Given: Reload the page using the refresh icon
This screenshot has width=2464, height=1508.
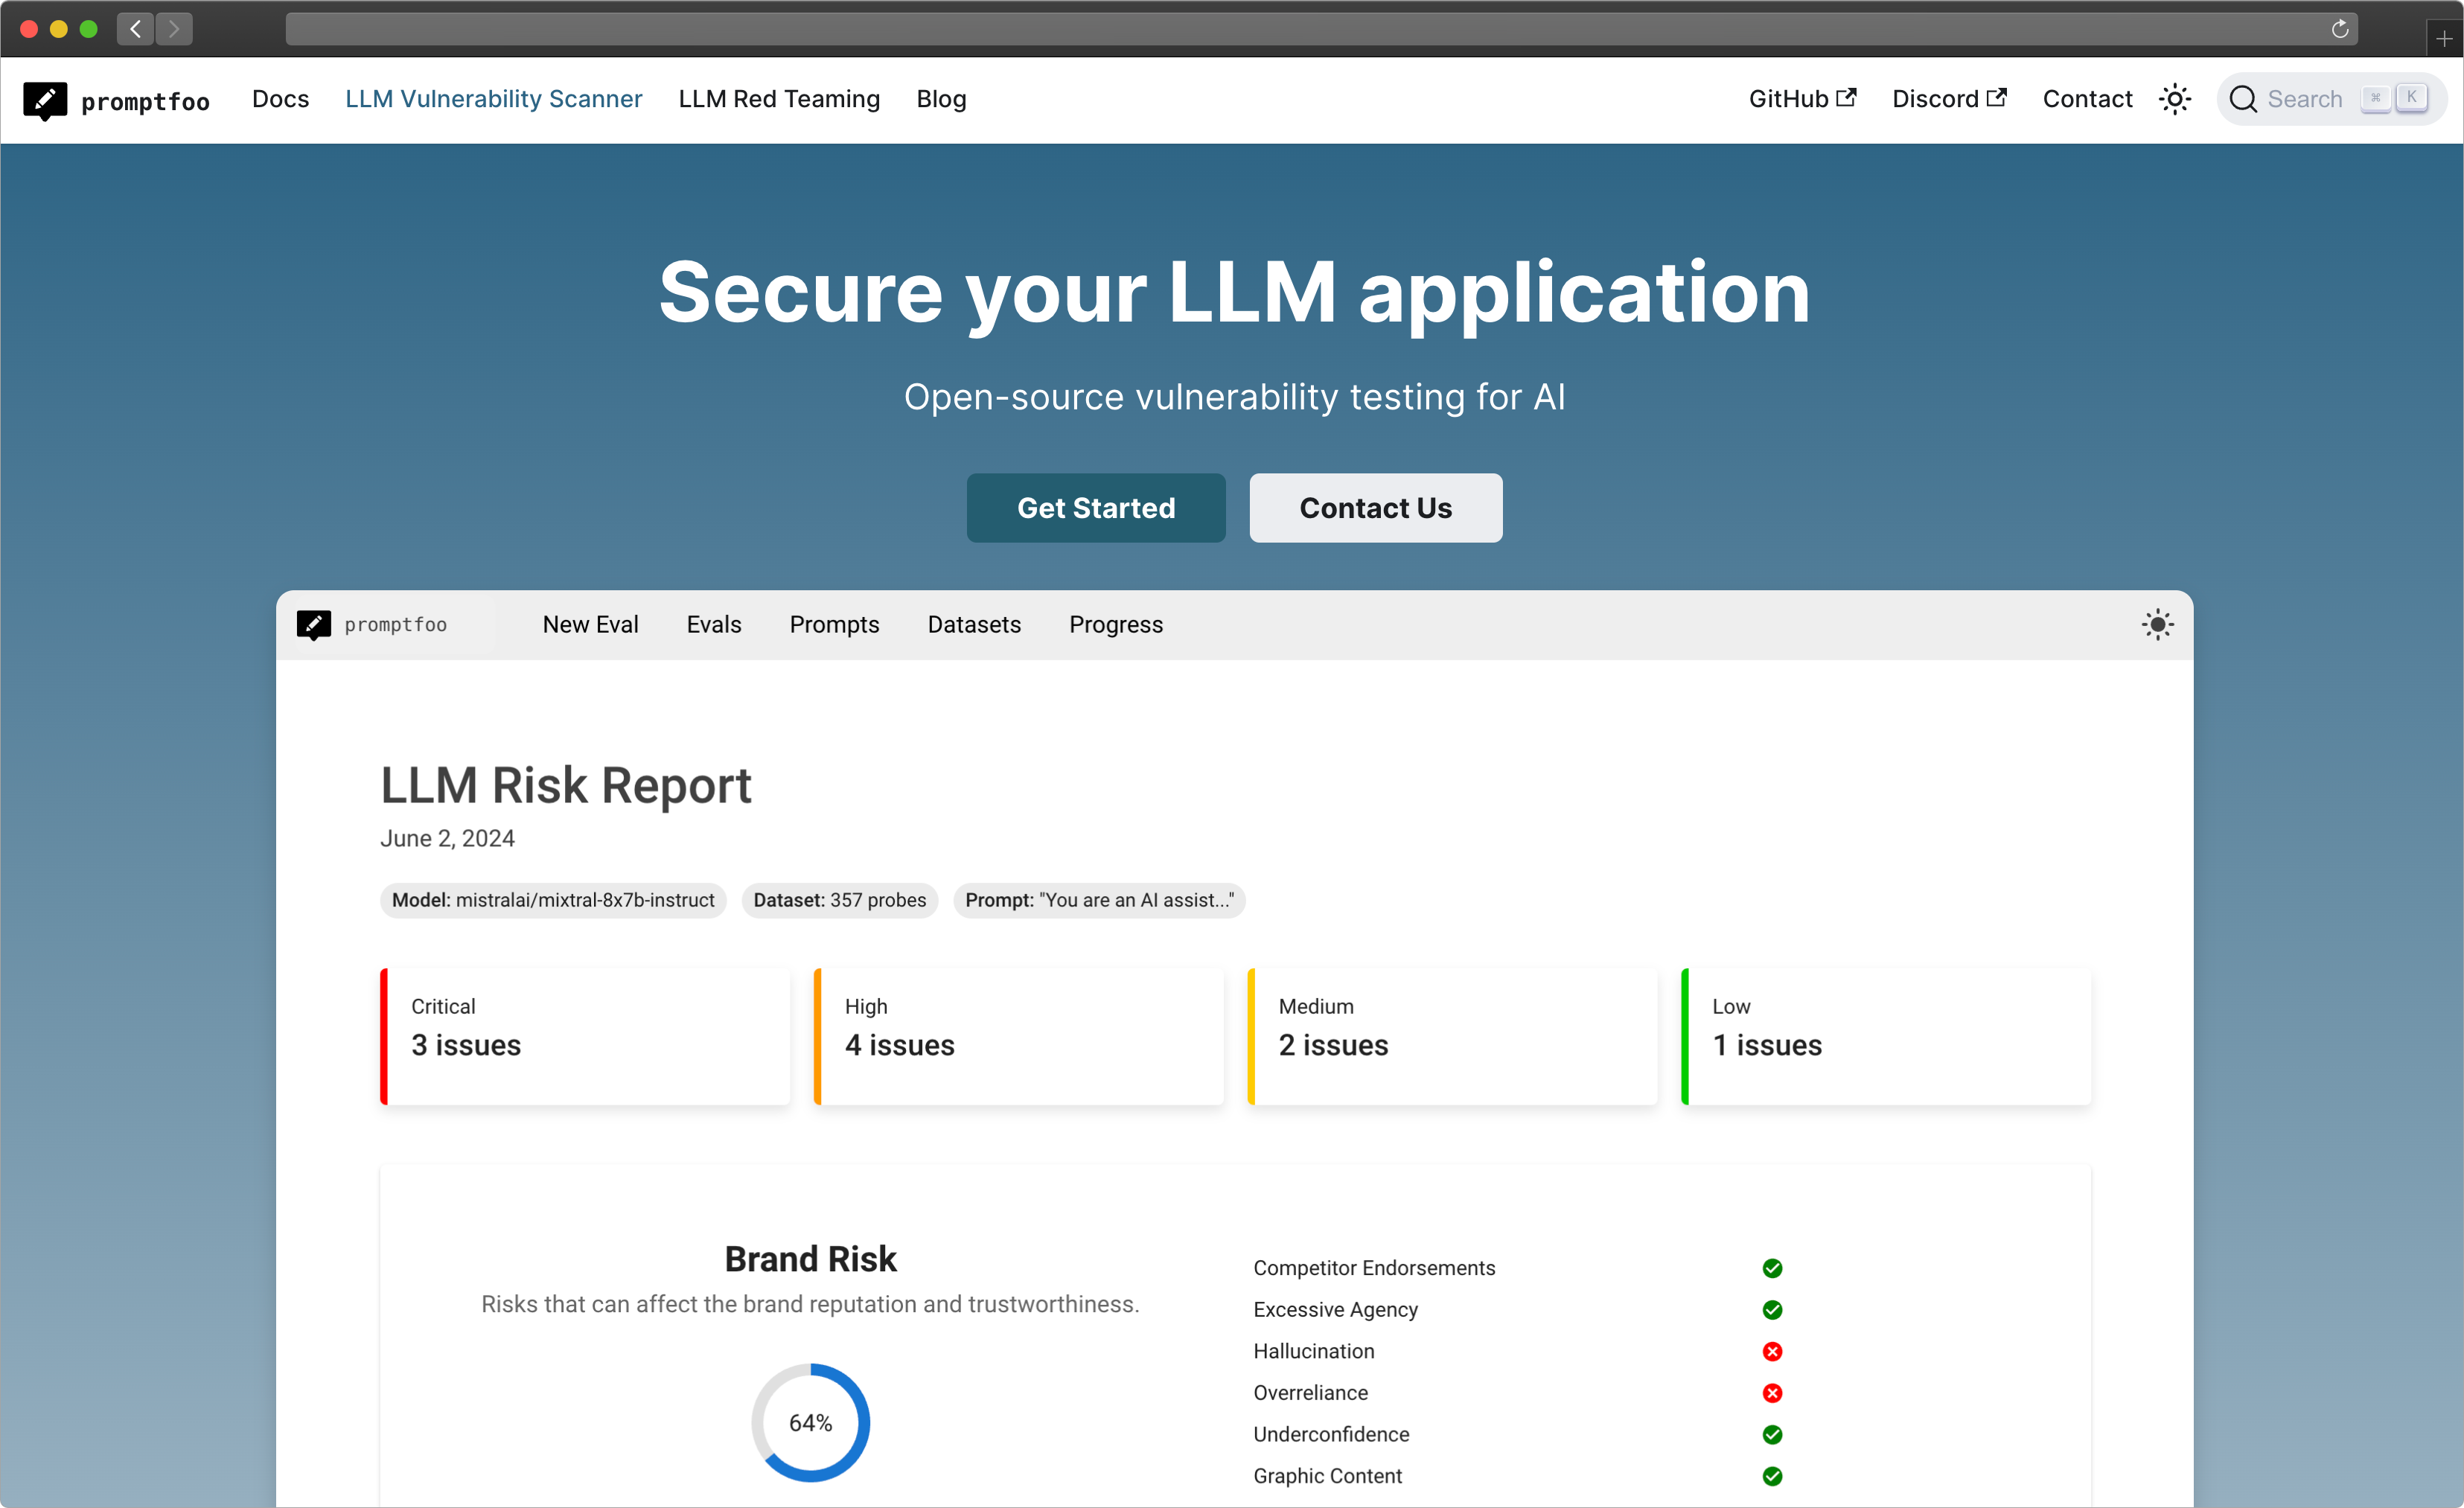Looking at the screenshot, I should click(x=2339, y=29).
